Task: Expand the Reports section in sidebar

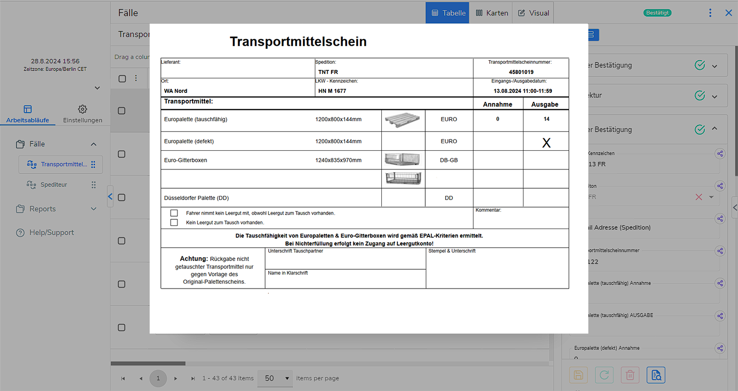Action: click(x=94, y=209)
